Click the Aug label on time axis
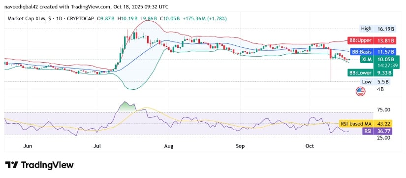 169,146
